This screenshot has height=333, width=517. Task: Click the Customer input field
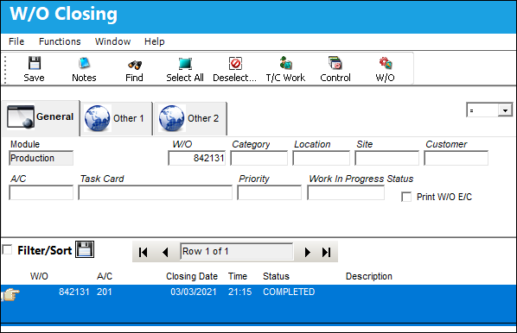(x=456, y=158)
